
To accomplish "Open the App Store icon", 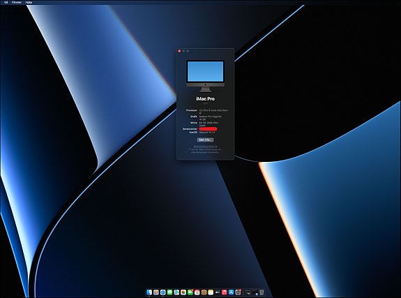I will (232, 292).
